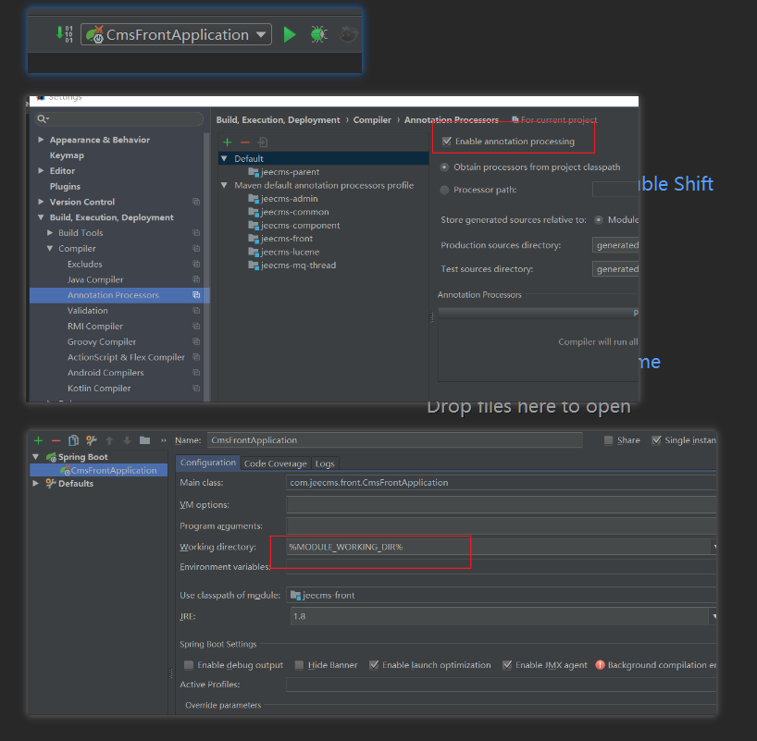
Task: Add annotation processor profile with green plus
Action: tap(227, 142)
